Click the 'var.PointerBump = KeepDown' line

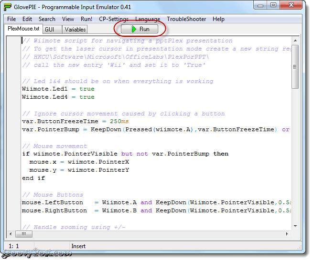pos(156,130)
